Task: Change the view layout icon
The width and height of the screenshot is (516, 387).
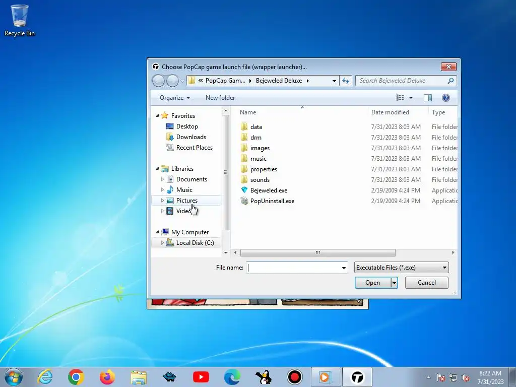Action: coord(400,98)
